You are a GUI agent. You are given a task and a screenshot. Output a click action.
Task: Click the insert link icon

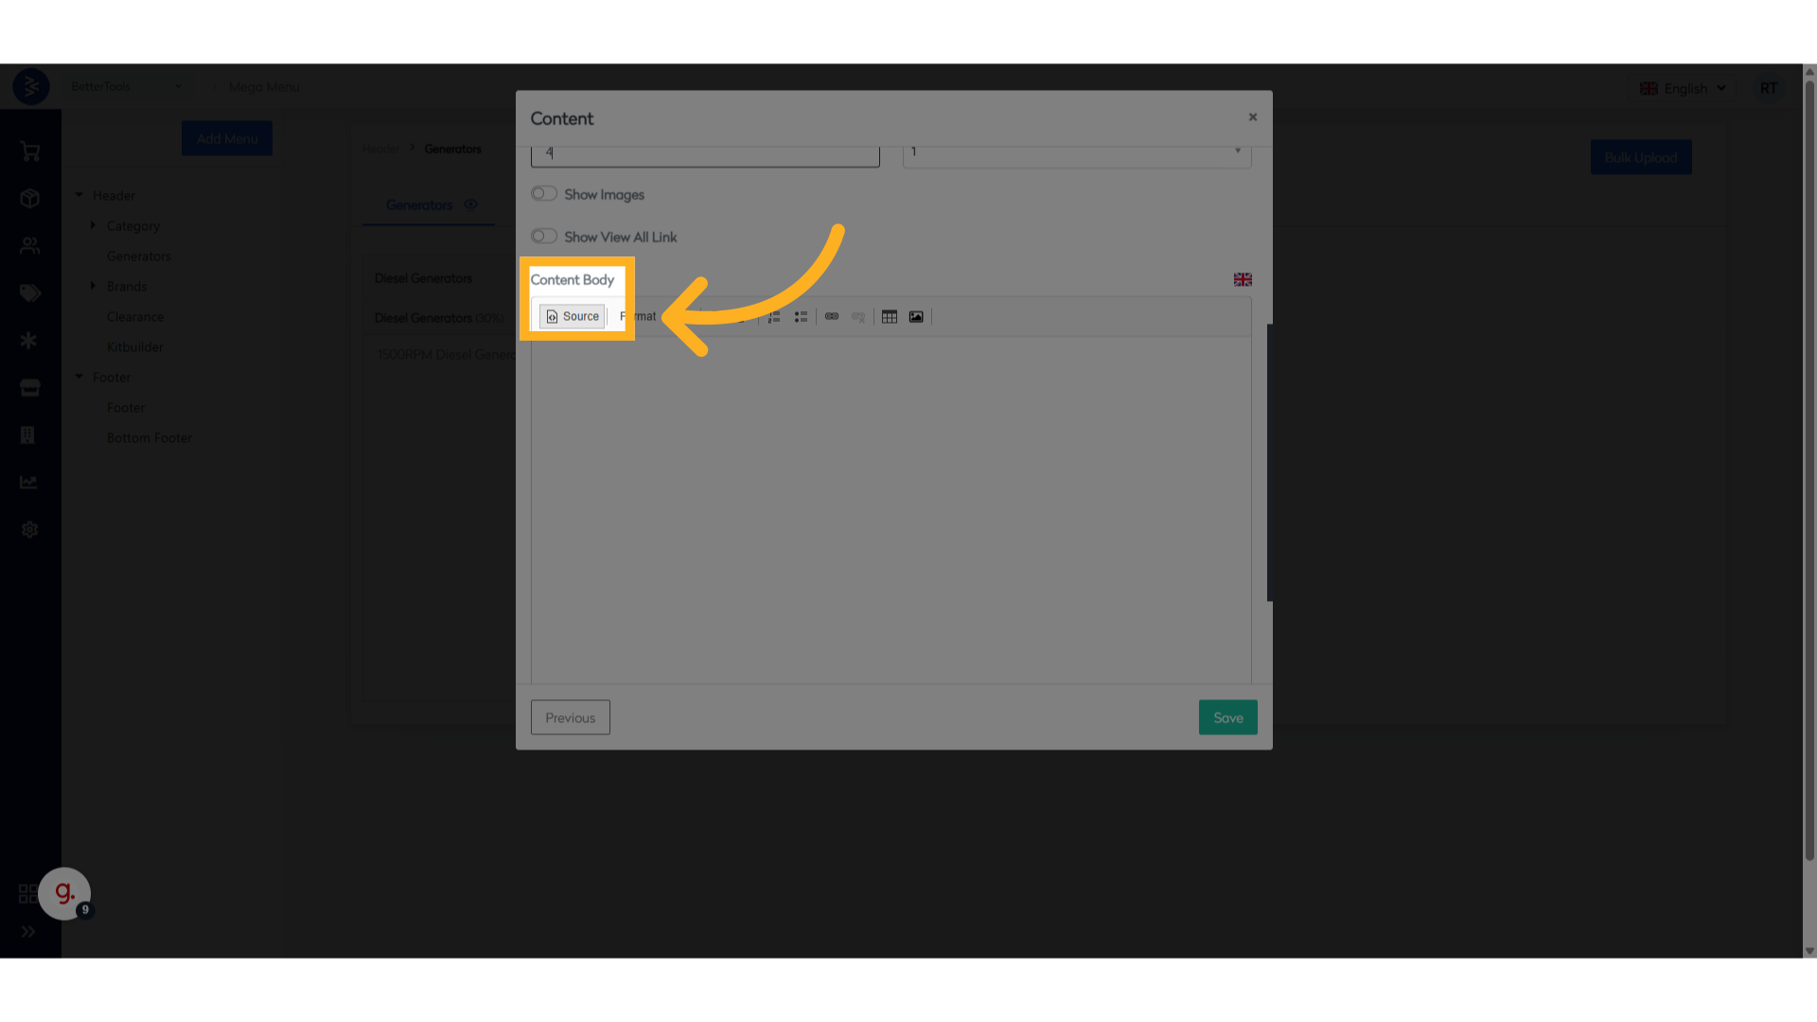tap(832, 317)
